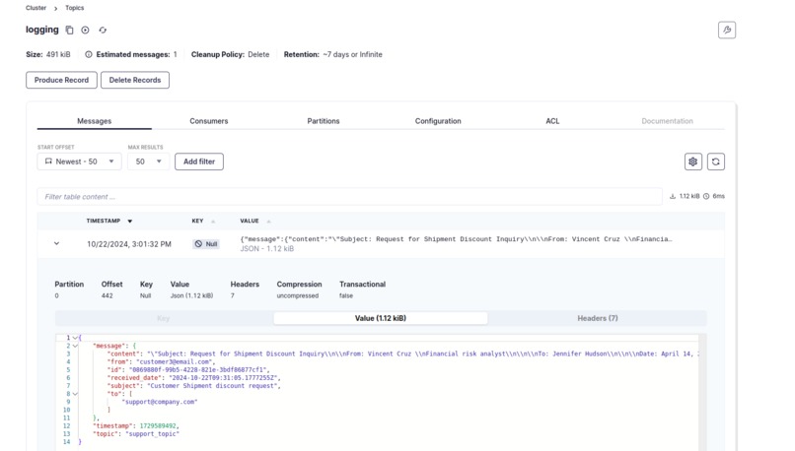Viewport: 795px width, 451px height.
Task: Click "customer3@email.com" in the JSON
Action: pos(176,362)
